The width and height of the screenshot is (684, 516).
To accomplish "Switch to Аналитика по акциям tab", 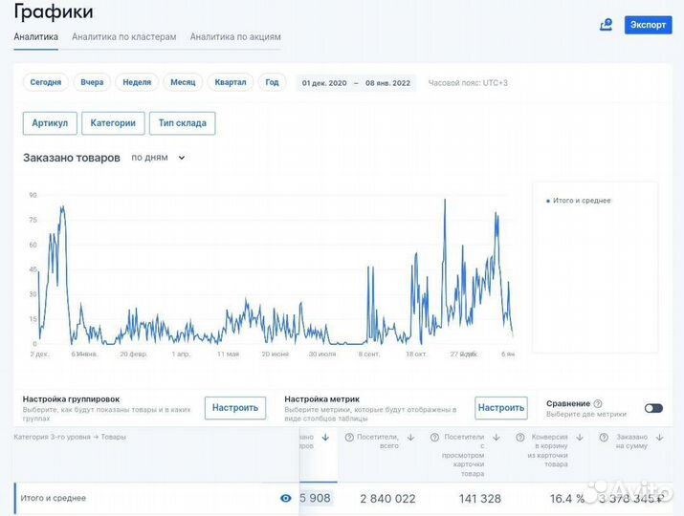I will point(235,37).
